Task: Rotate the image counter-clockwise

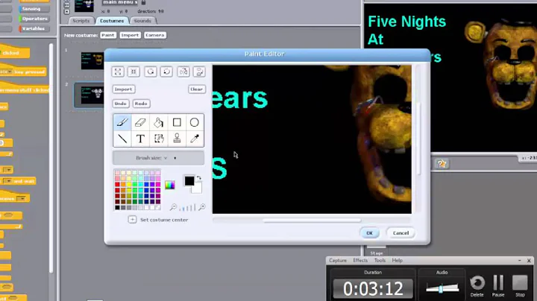Action: (151, 72)
